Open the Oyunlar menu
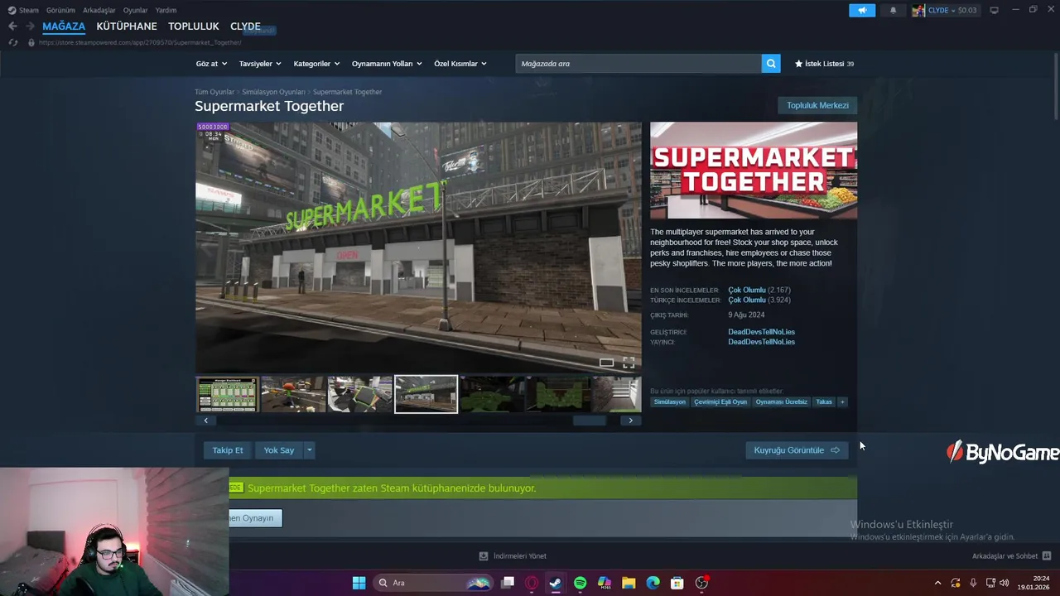 tap(135, 10)
